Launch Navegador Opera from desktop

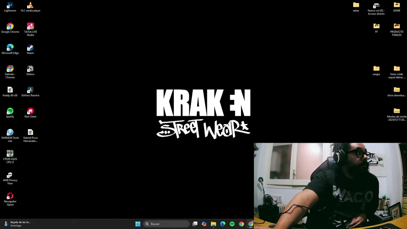[x=10, y=199]
